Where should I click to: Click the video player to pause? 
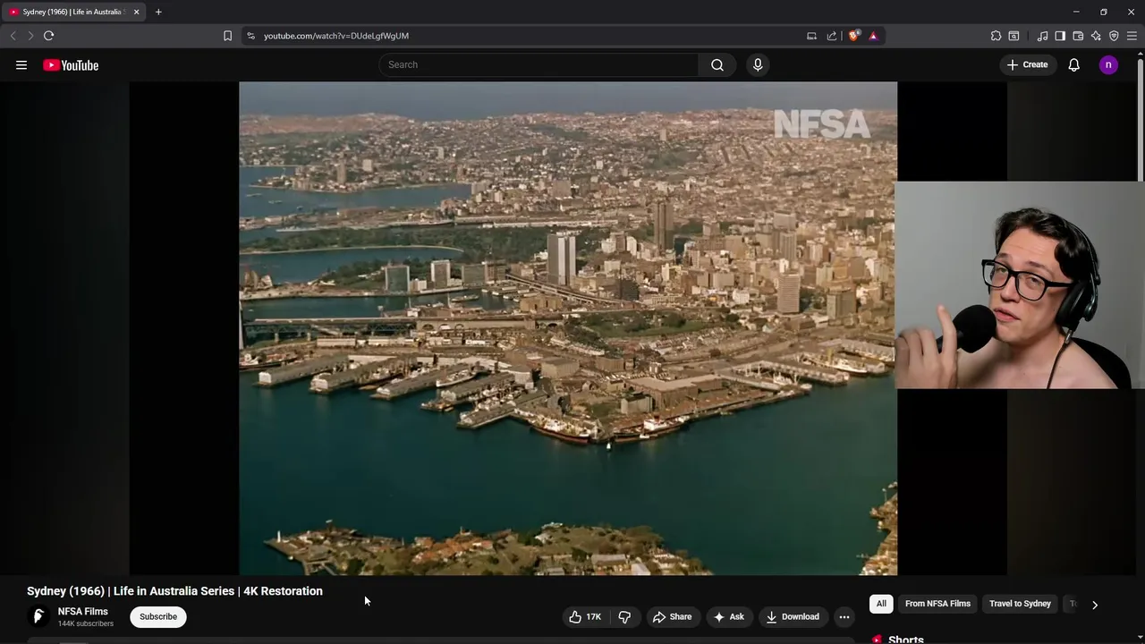(x=568, y=328)
